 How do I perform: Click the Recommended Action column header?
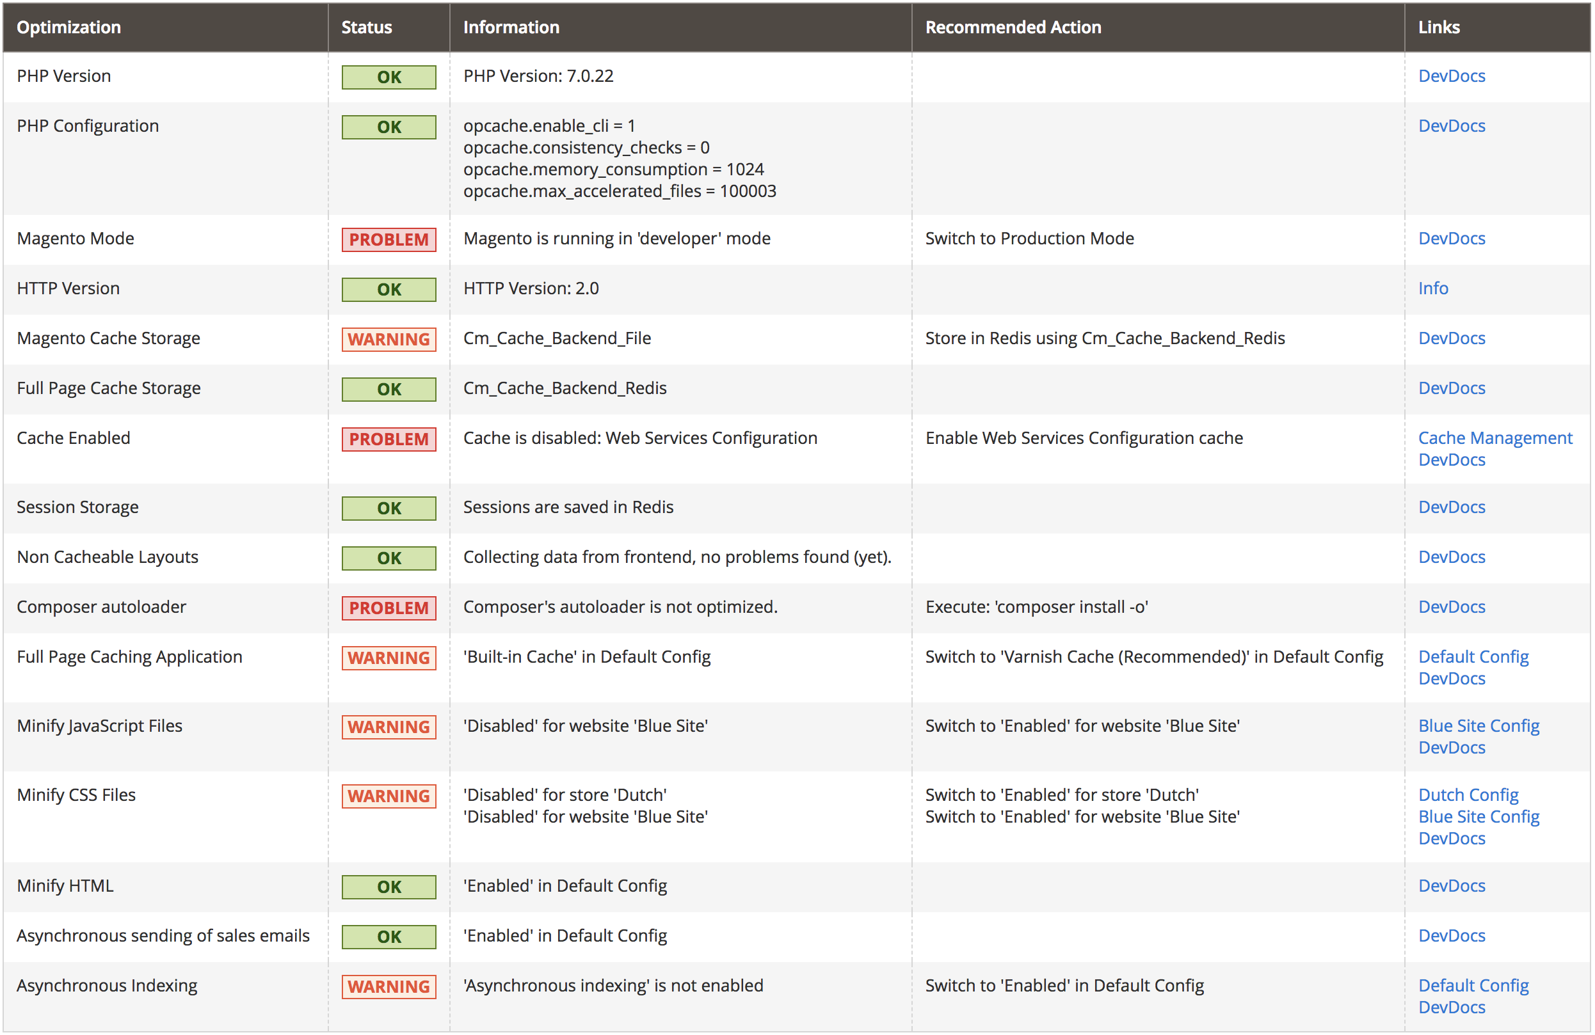click(1013, 27)
